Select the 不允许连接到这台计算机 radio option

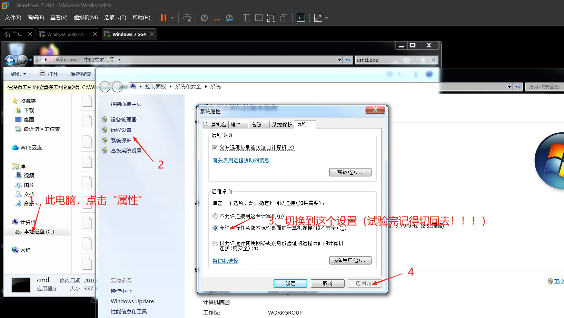click(215, 216)
